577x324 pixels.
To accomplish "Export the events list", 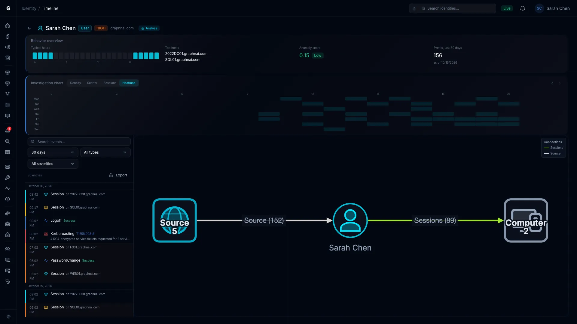I will coord(118,175).
